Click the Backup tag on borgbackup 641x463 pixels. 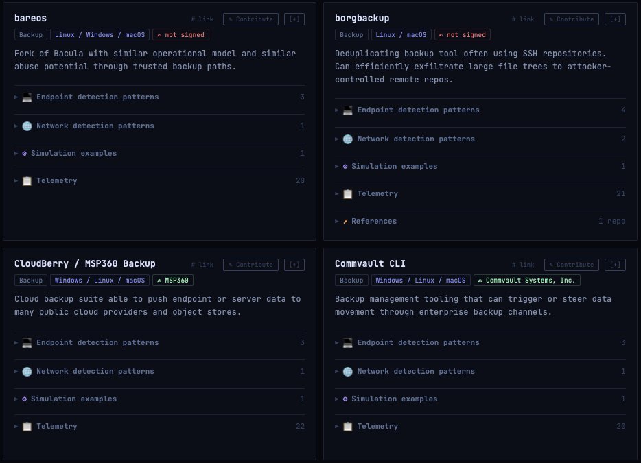coord(351,35)
